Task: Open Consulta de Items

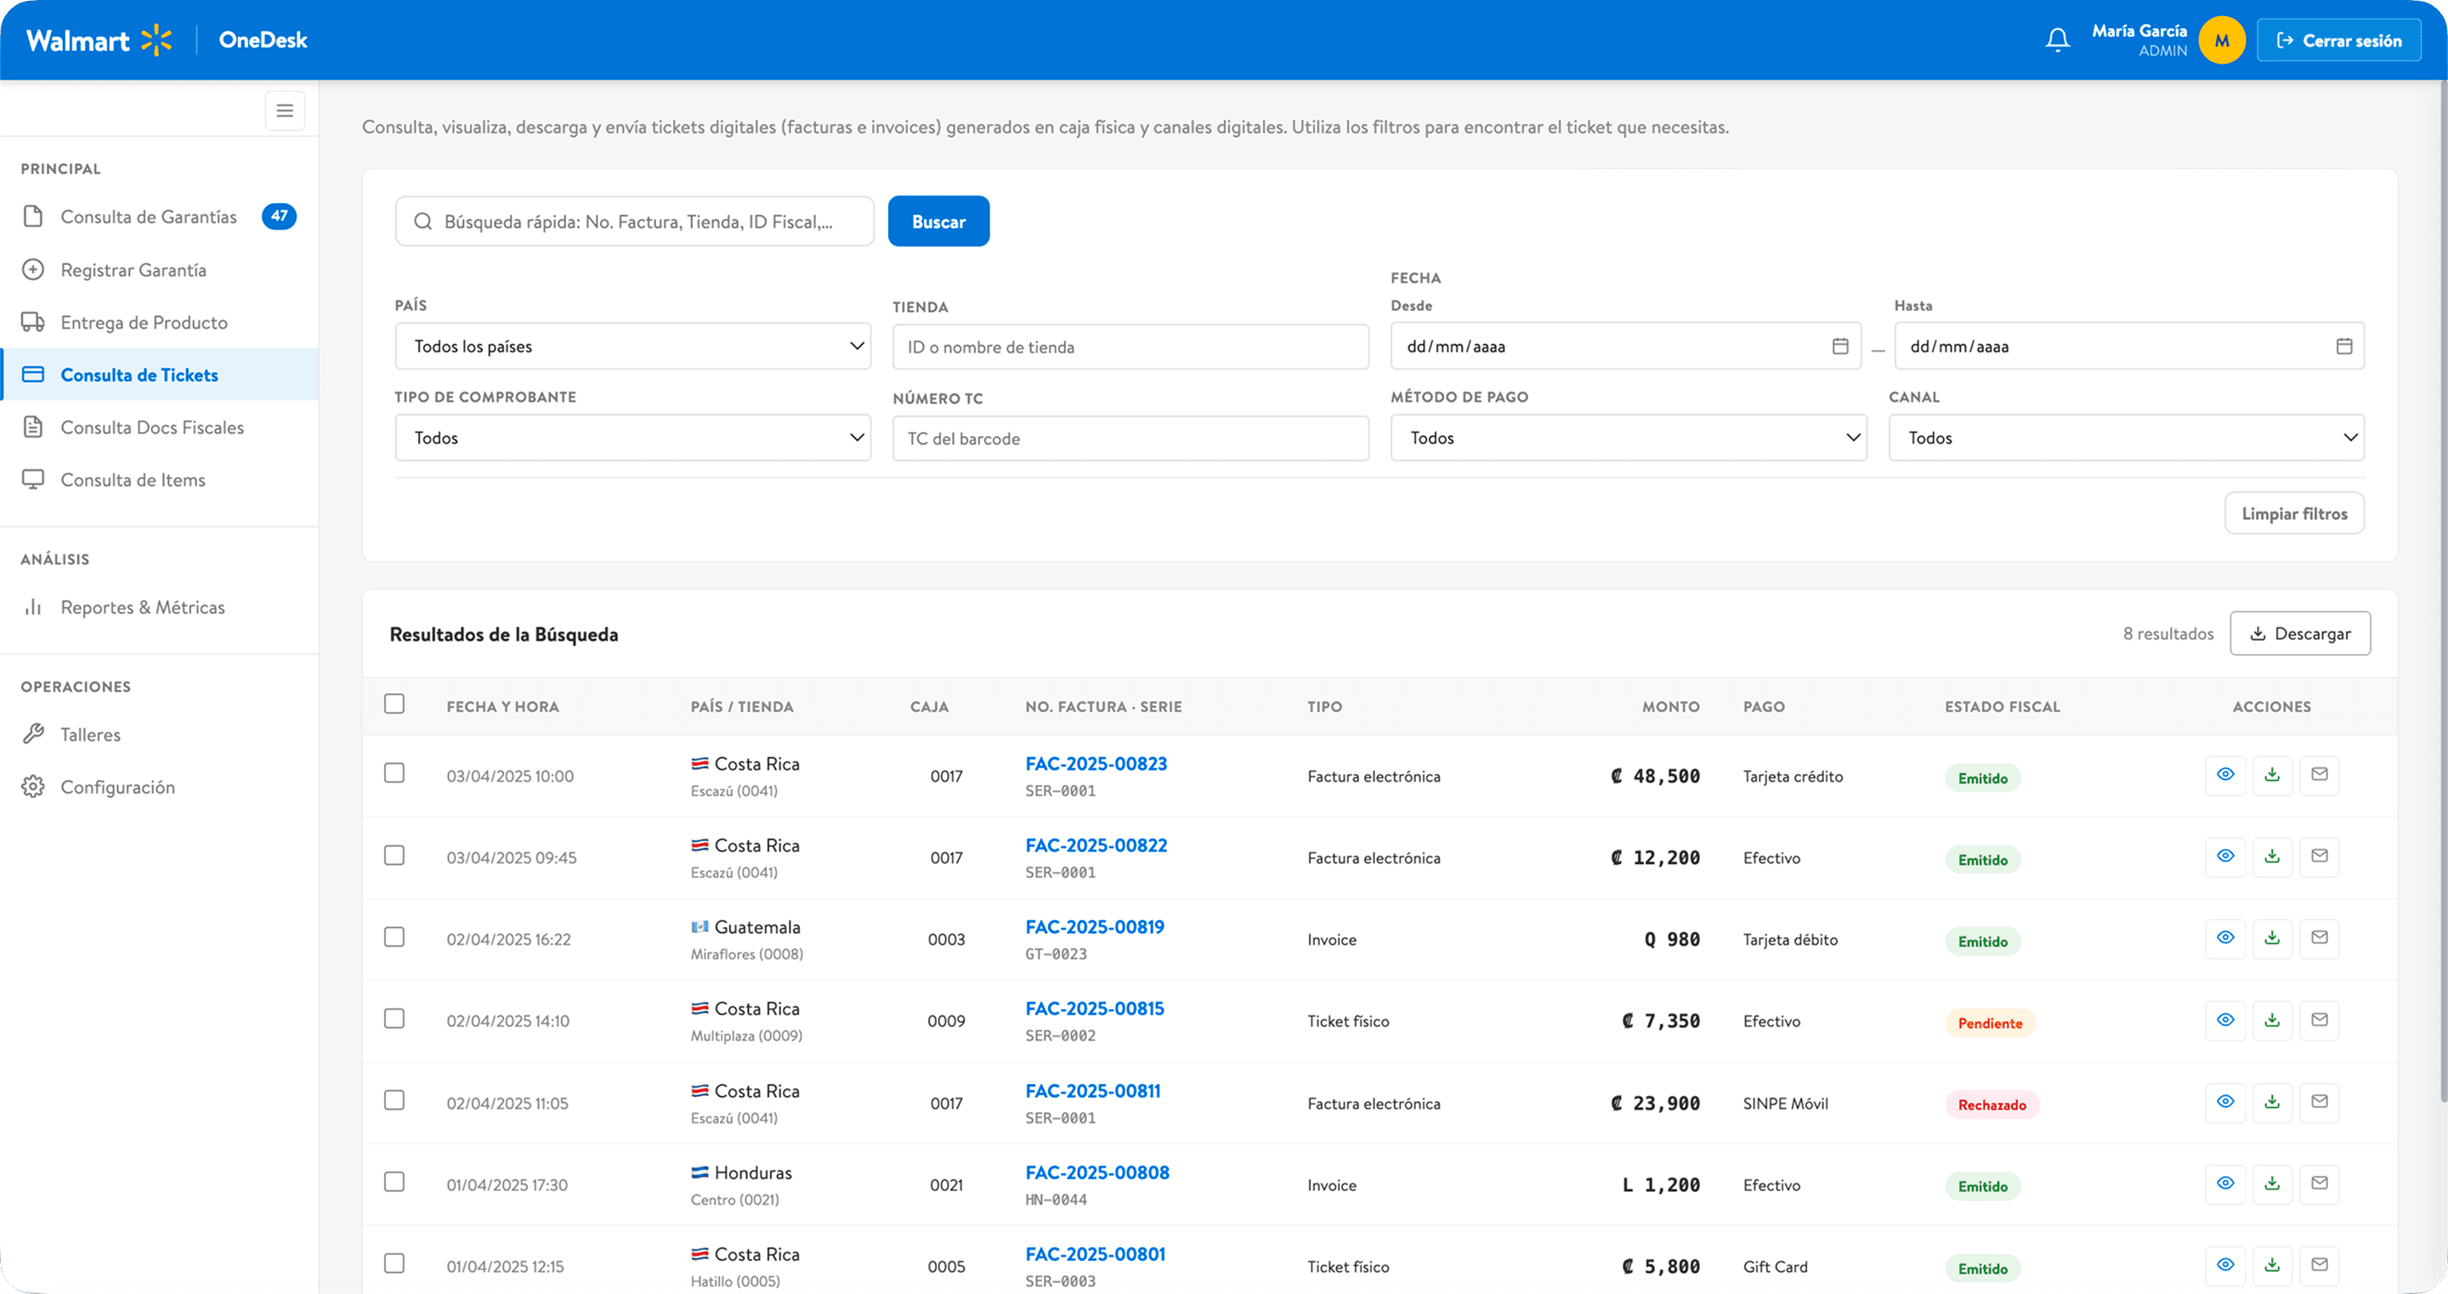Action: click(160, 480)
